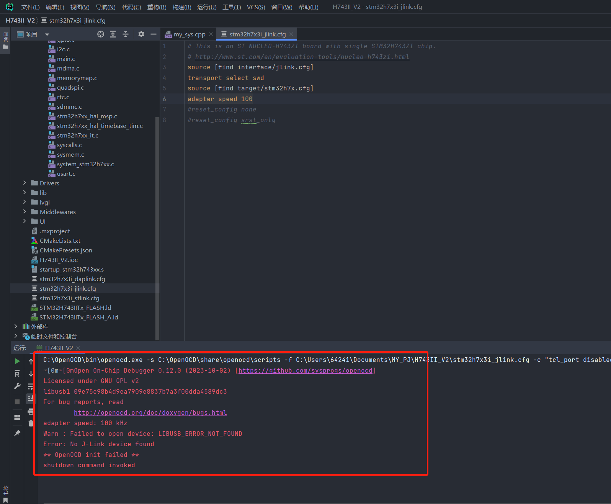This screenshot has height=504, width=611.
Task: Click the H743II_V2 breadcrumb in the navigation bar
Action: click(x=20, y=20)
